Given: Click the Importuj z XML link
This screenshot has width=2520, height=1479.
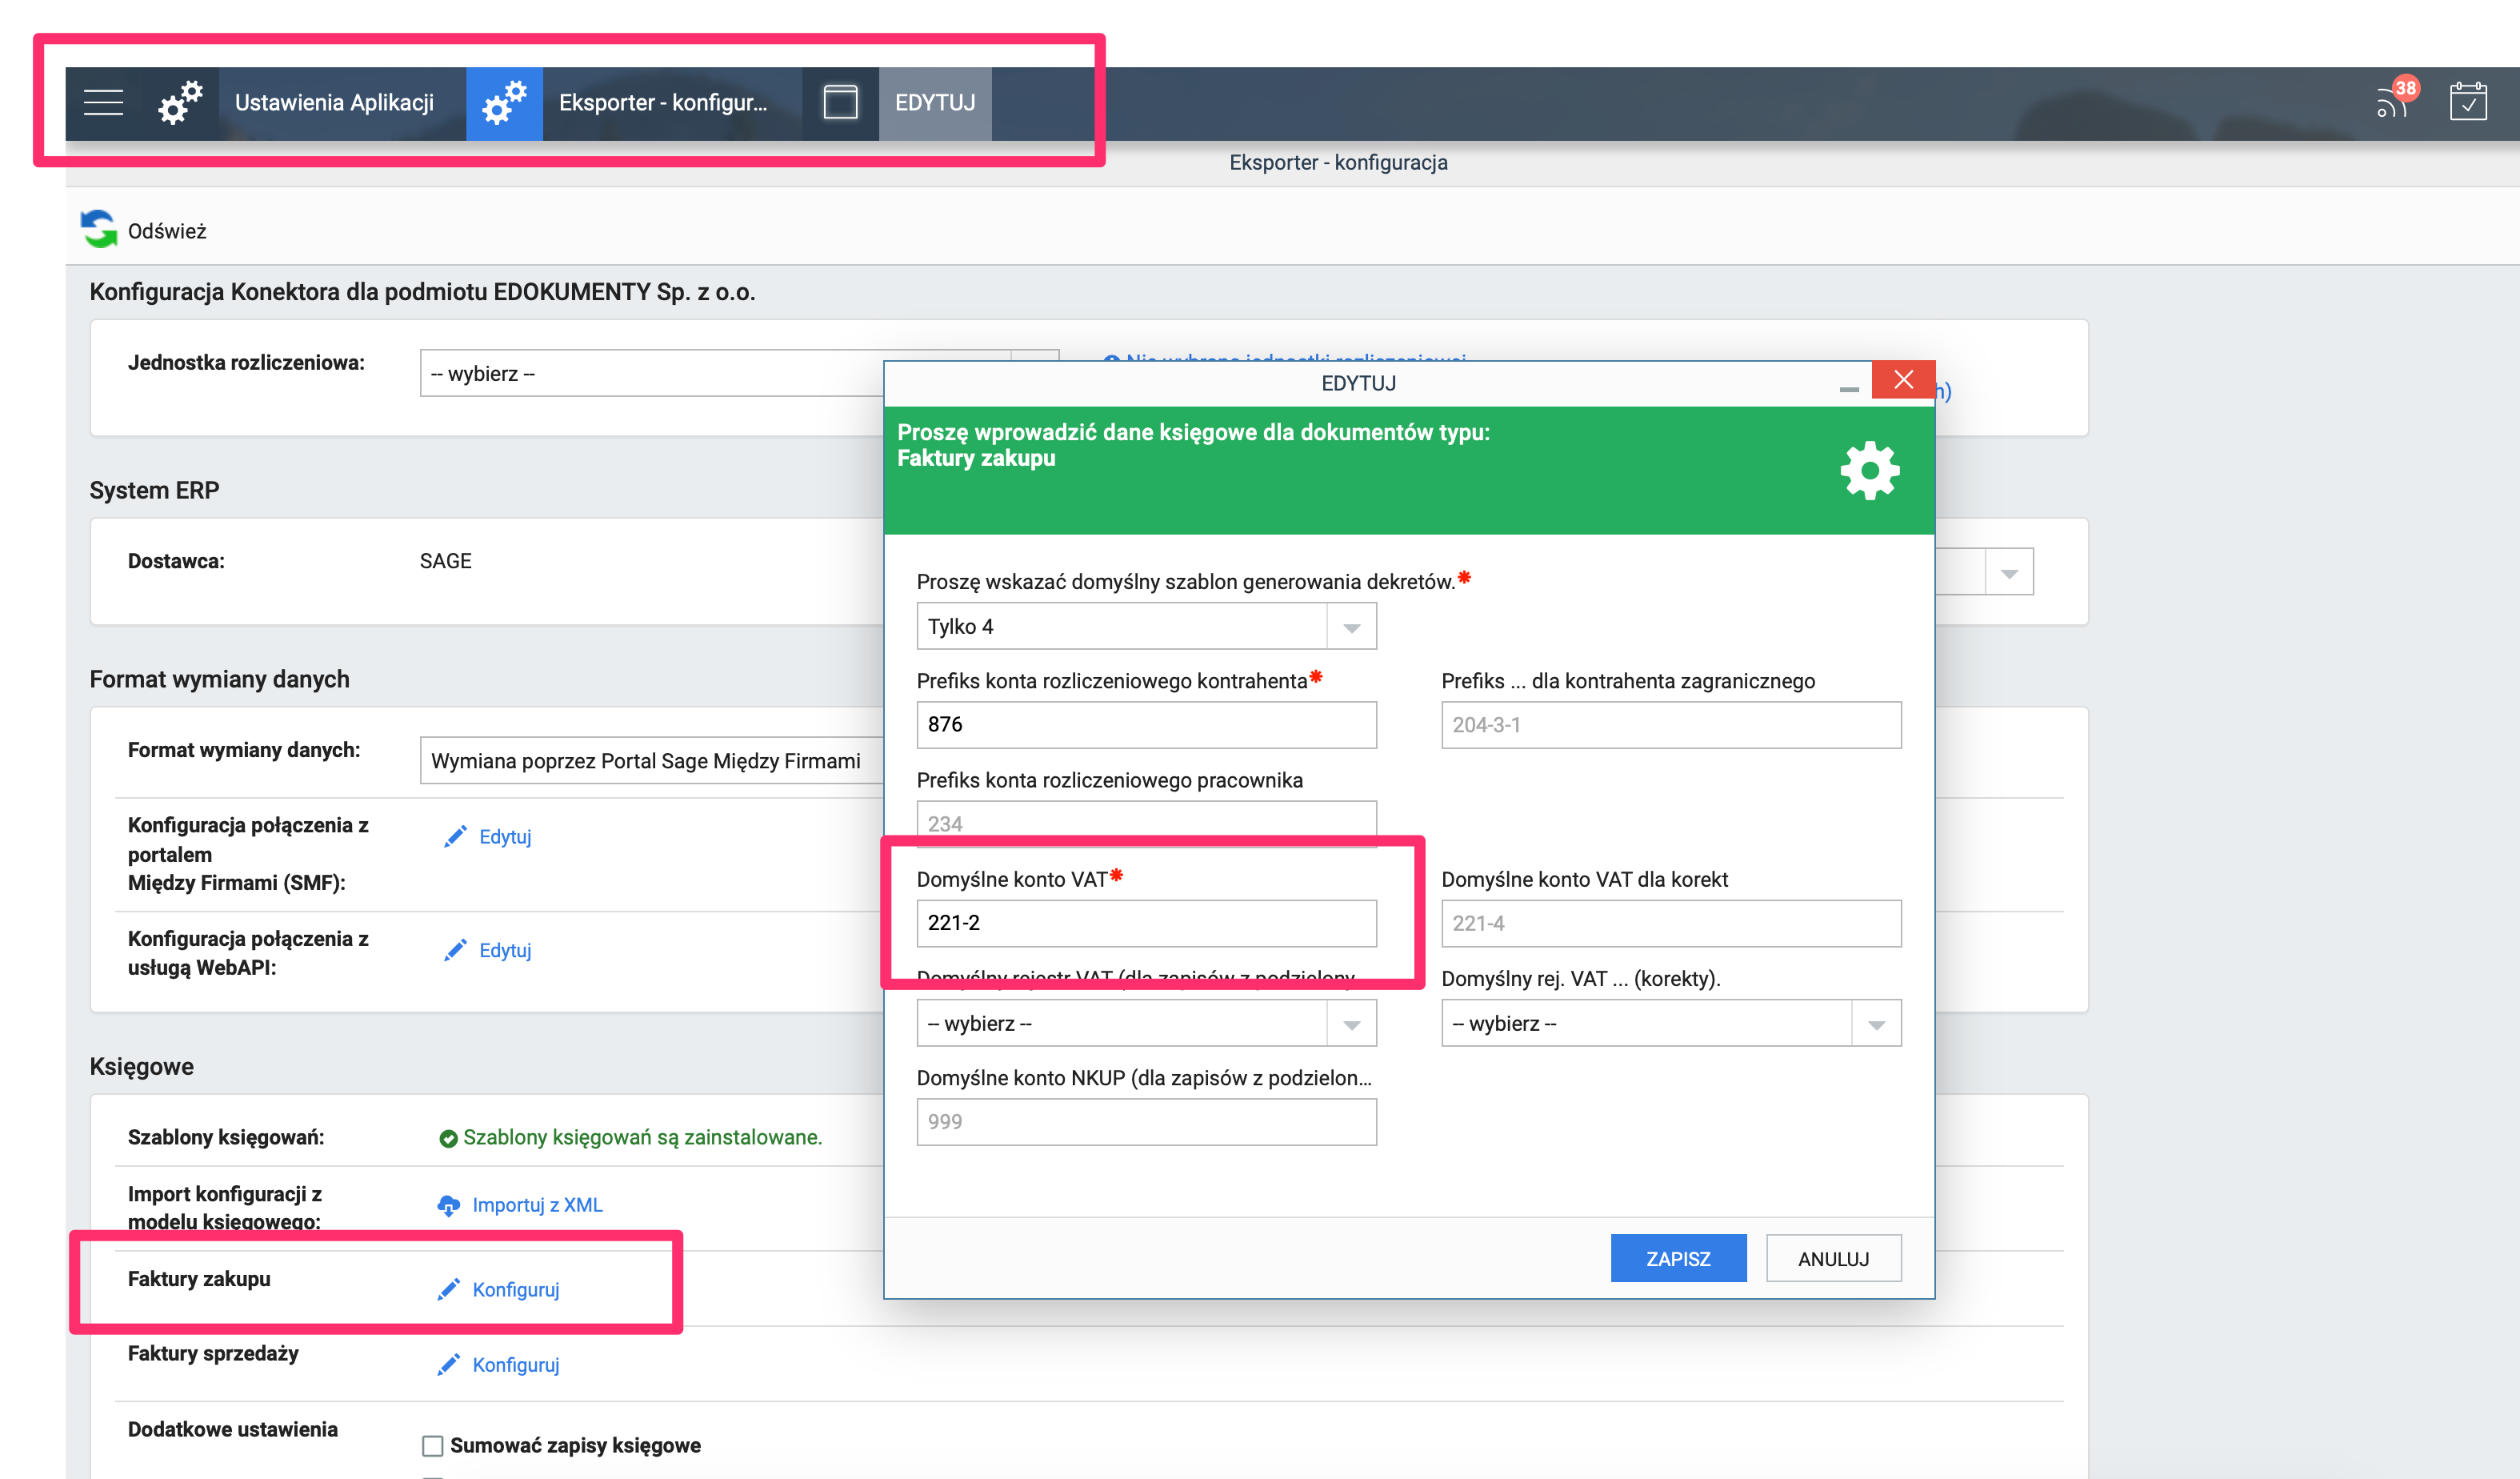Looking at the screenshot, I should (x=537, y=1204).
